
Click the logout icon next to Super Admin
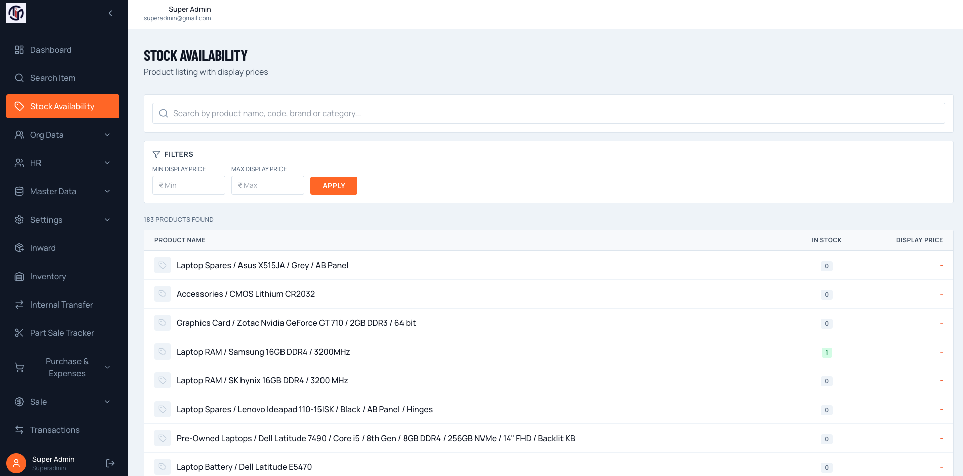pyautogui.click(x=110, y=463)
